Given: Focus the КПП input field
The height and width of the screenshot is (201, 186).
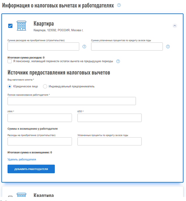Looking at the screenshot, I should click(x=109, y=118).
